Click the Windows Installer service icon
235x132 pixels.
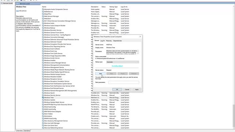(43, 60)
